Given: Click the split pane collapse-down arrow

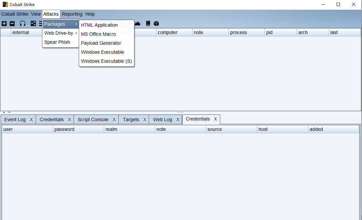Looking at the screenshot, I should pos(9,112).
